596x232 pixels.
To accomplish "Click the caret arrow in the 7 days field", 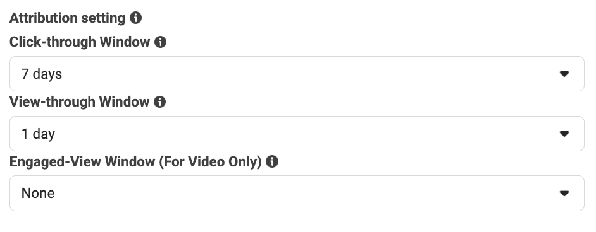I will pyautogui.click(x=564, y=74).
